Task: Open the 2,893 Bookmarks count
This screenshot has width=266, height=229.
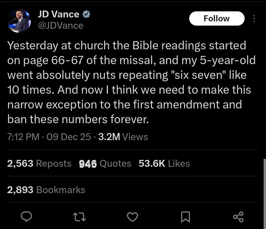Action: point(46,190)
